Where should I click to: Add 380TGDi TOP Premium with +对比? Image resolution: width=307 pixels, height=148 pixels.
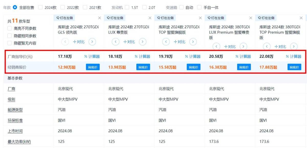click(280, 47)
